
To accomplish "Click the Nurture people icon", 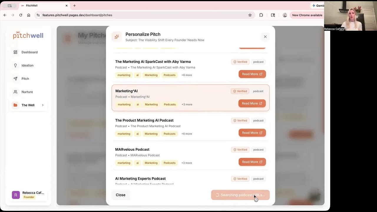I will (x=15, y=92).
